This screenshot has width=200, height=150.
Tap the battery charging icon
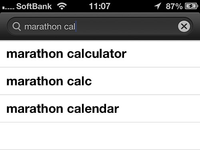click(x=191, y=6)
